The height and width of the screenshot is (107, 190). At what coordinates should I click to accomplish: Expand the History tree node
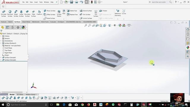(x=1, y=36)
